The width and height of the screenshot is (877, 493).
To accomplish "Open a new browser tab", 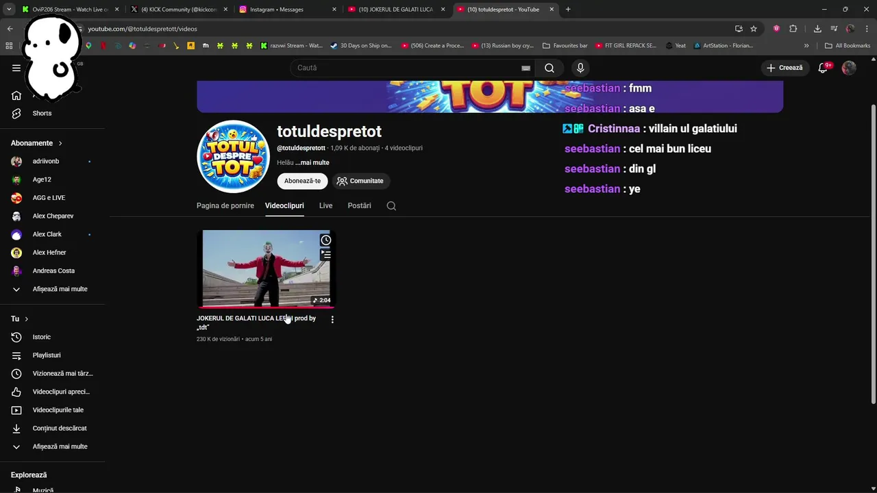I will (568, 10).
